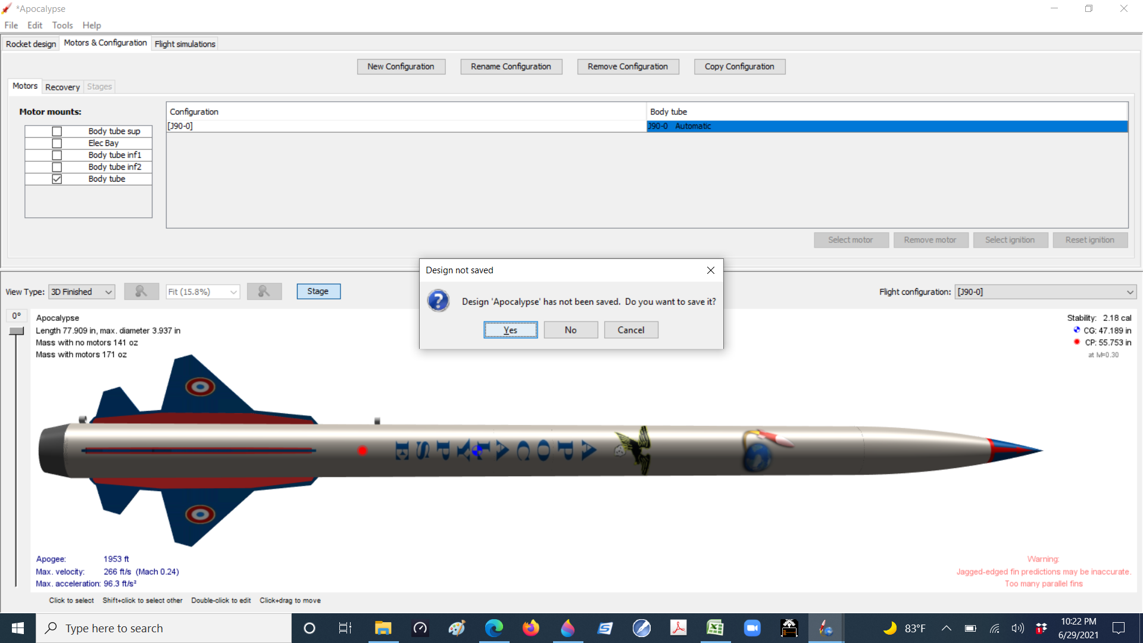Choose No in the Design not saved dialog

coord(570,329)
